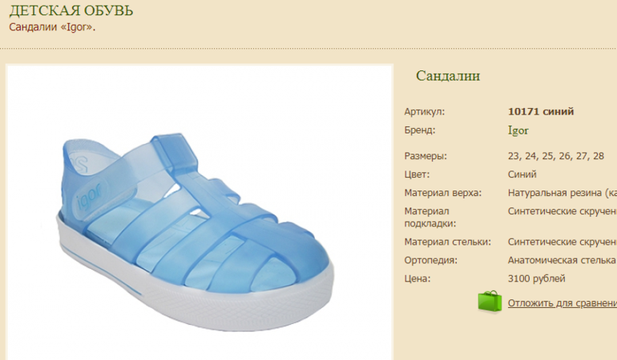
Task: Click the green shopping bag icon
Action: pyautogui.click(x=490, y=302)
